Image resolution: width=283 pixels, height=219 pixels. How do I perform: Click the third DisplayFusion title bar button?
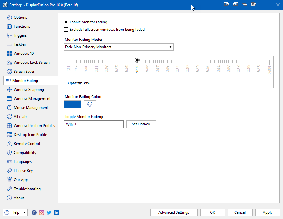pyautogui.click(x=245, y=4)
